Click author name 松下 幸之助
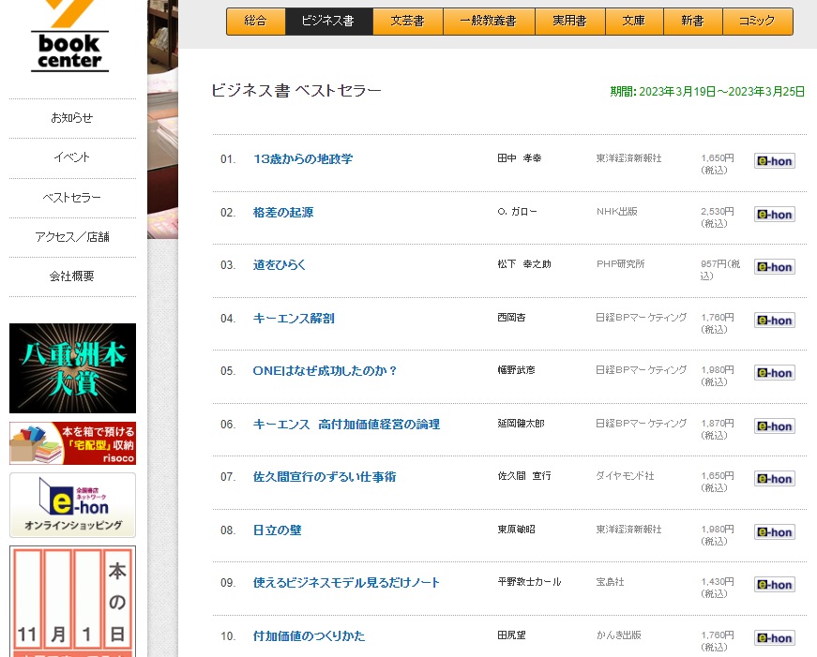Viewport: 817px width, 657px height. (524, 264)
